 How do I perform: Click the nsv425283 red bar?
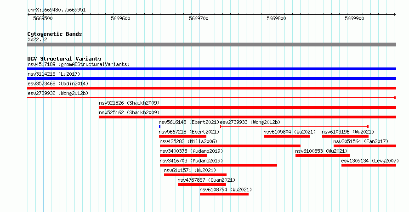(230, 146)
